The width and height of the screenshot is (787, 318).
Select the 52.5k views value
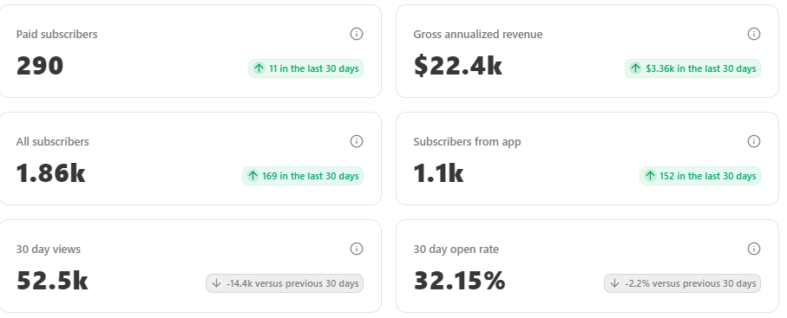[52, 281]
